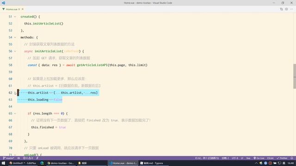Collapse the onLoad fold arrow at line 71
Image resolution: width=296 pixels, height=166 pixels.
(x=15, y=155)
